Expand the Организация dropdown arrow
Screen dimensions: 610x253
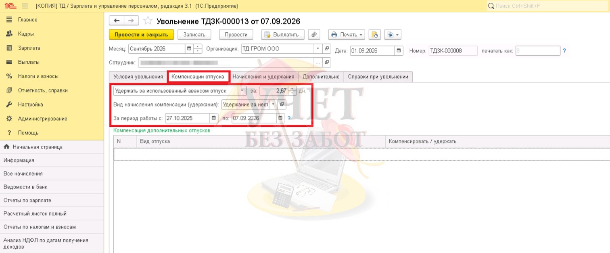(x=318, y=49)
